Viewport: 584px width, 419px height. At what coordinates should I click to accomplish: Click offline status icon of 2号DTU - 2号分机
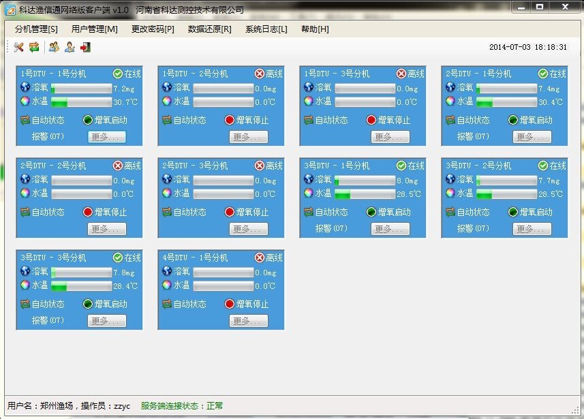click(118, 166)
